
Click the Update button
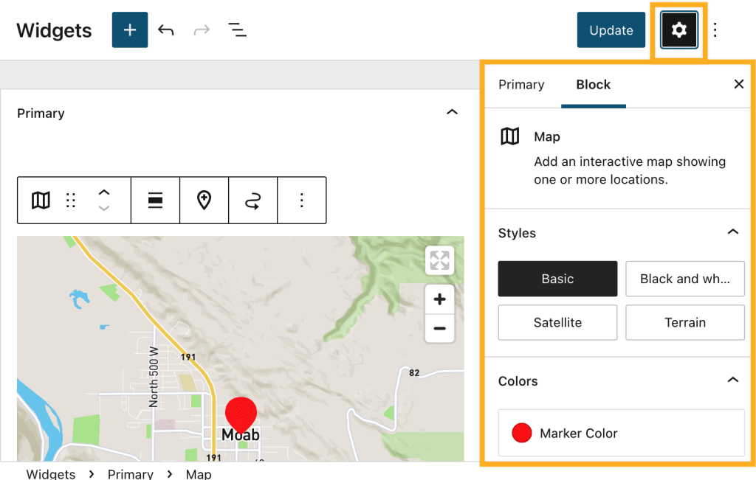(611, 29)
